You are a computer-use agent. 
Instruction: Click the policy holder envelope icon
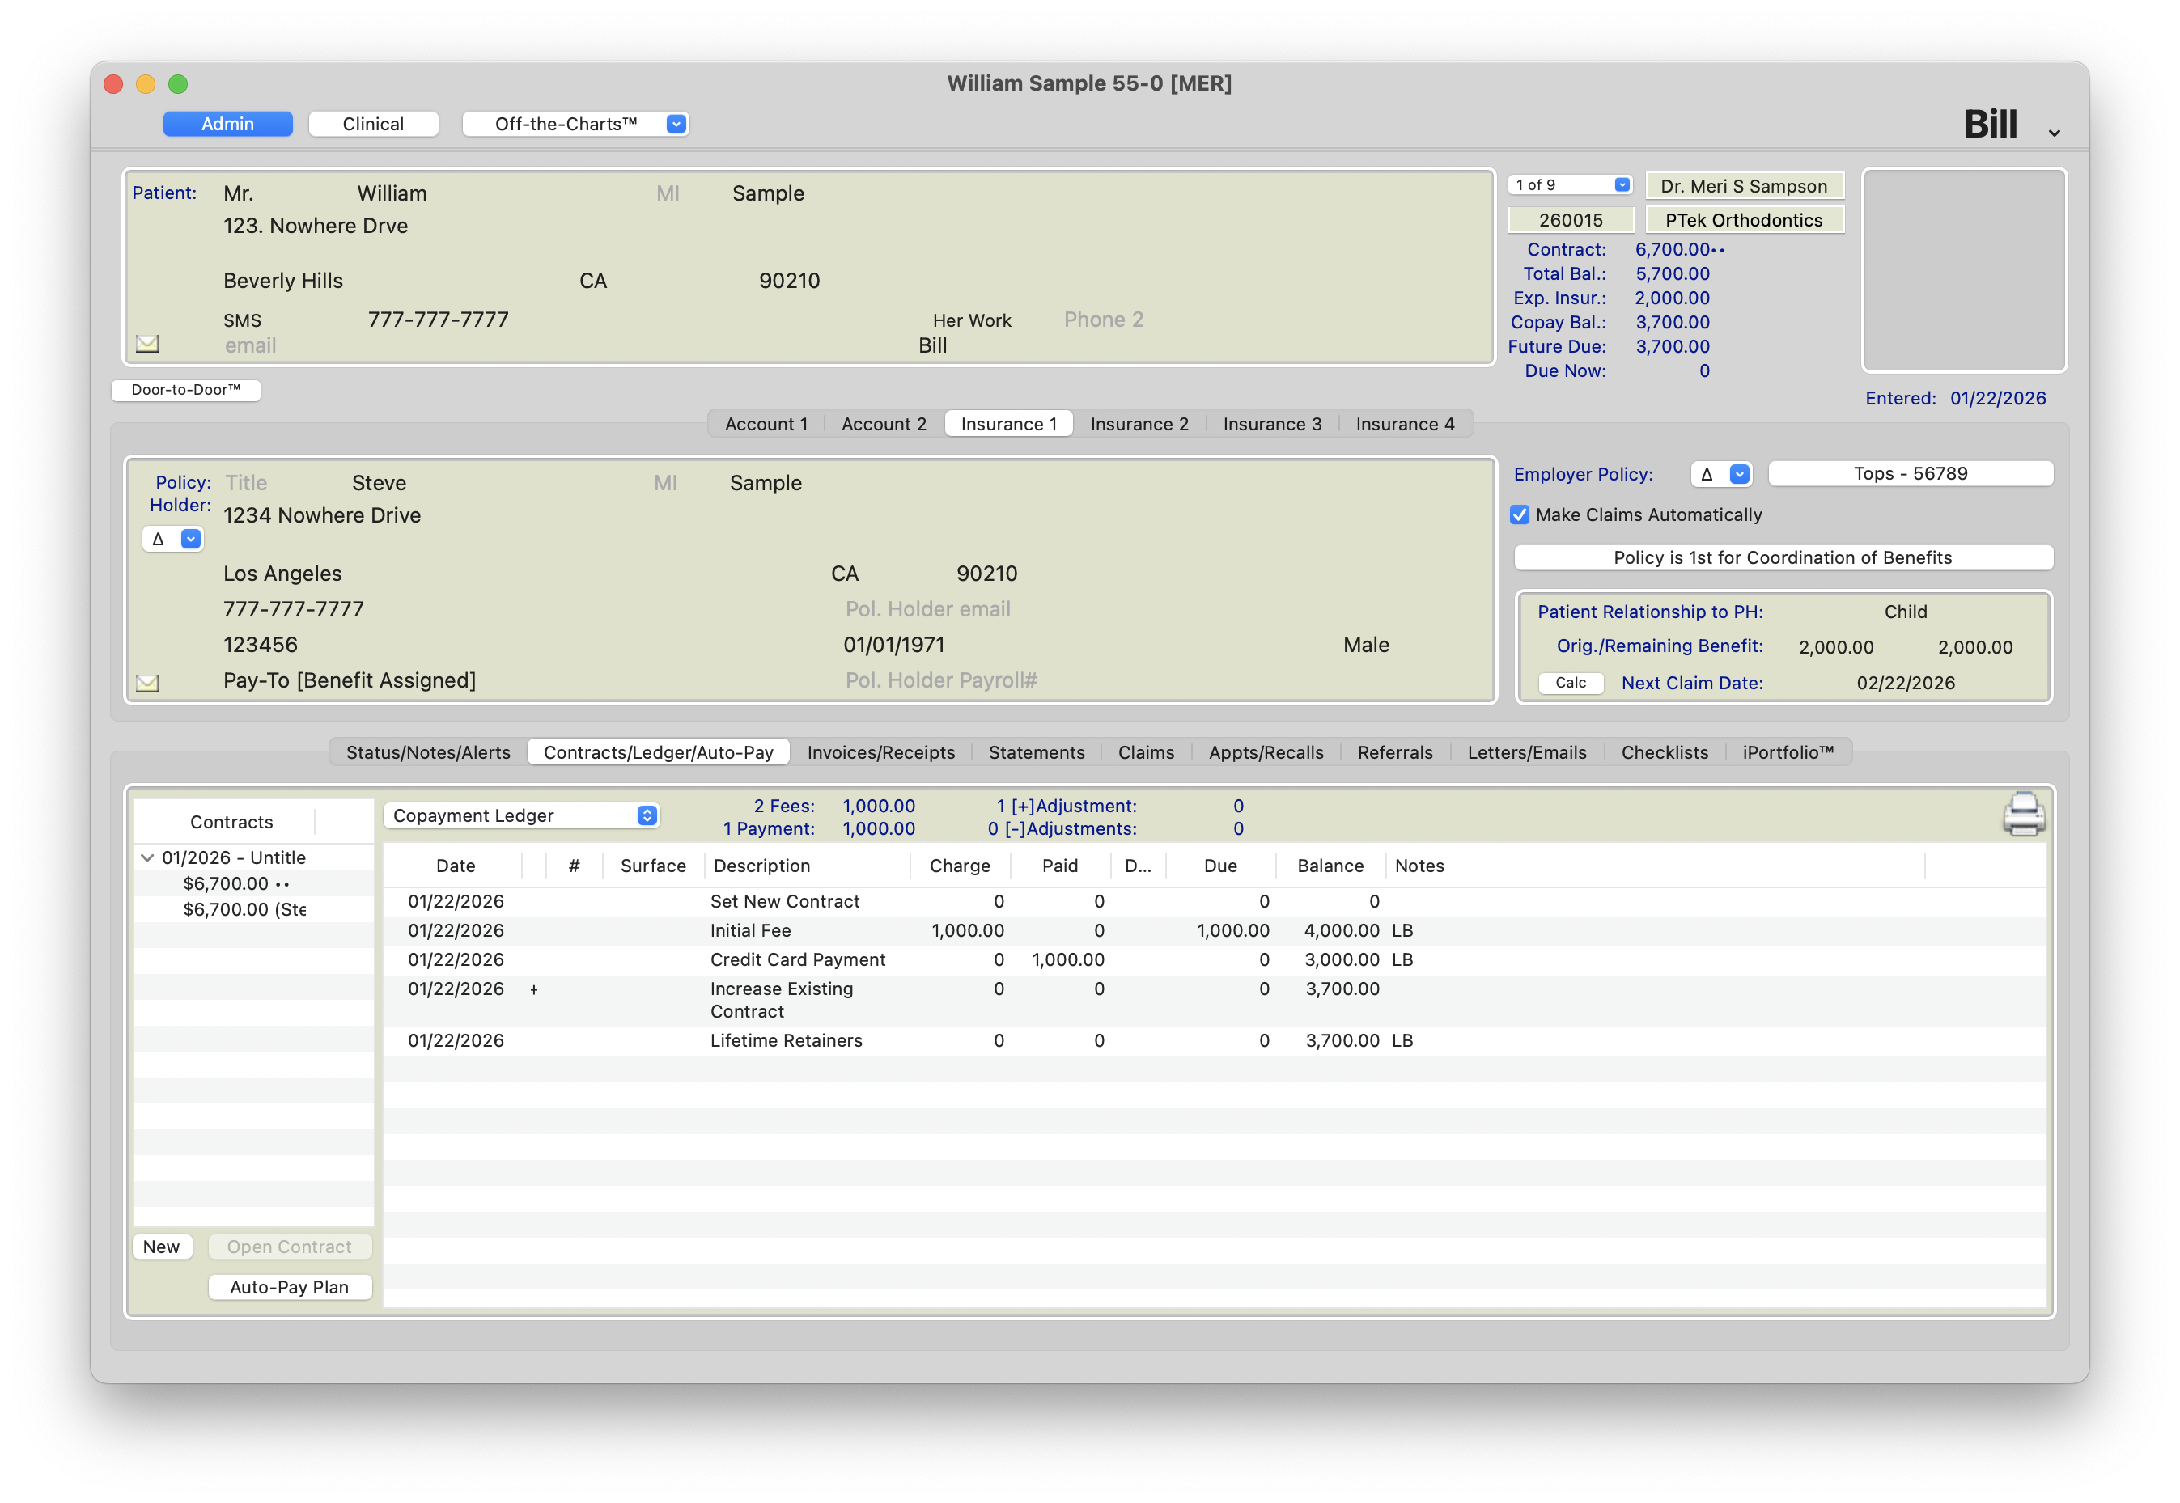pos(148,683)
